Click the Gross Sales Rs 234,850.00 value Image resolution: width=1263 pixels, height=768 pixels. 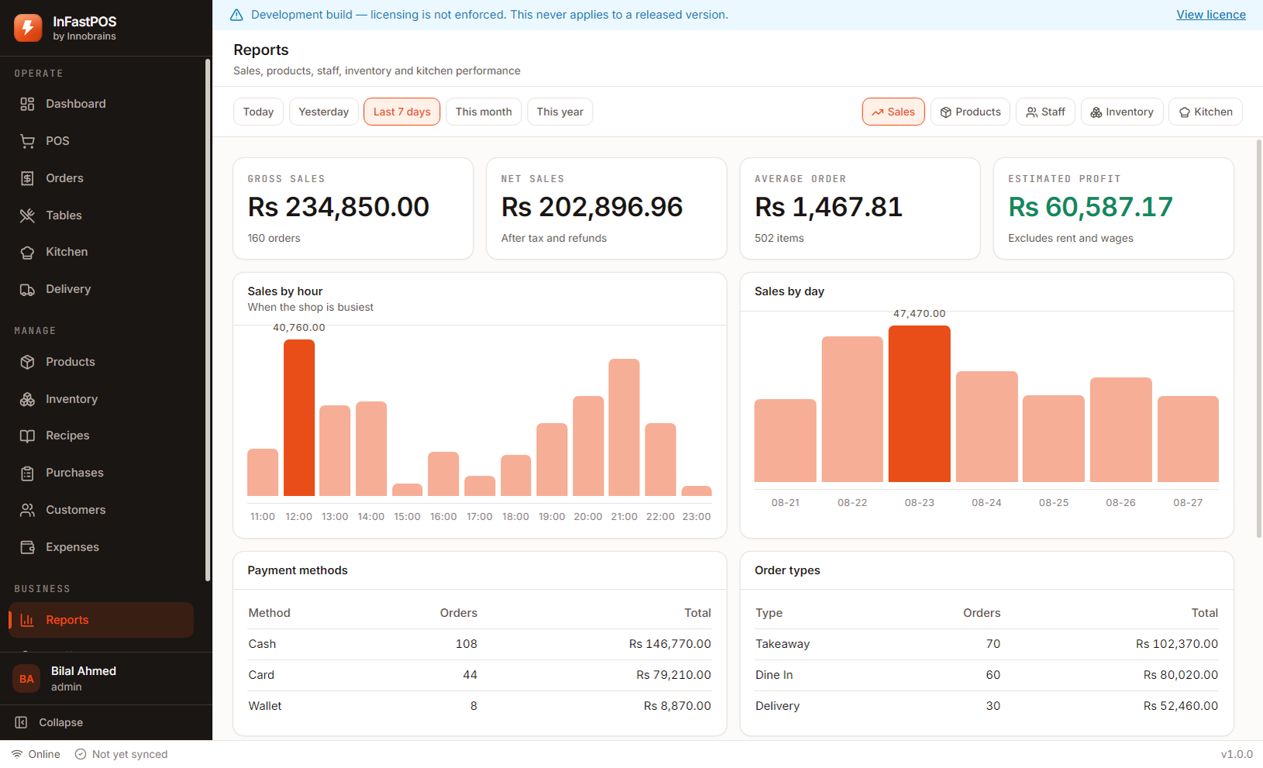tap(339, 207)
